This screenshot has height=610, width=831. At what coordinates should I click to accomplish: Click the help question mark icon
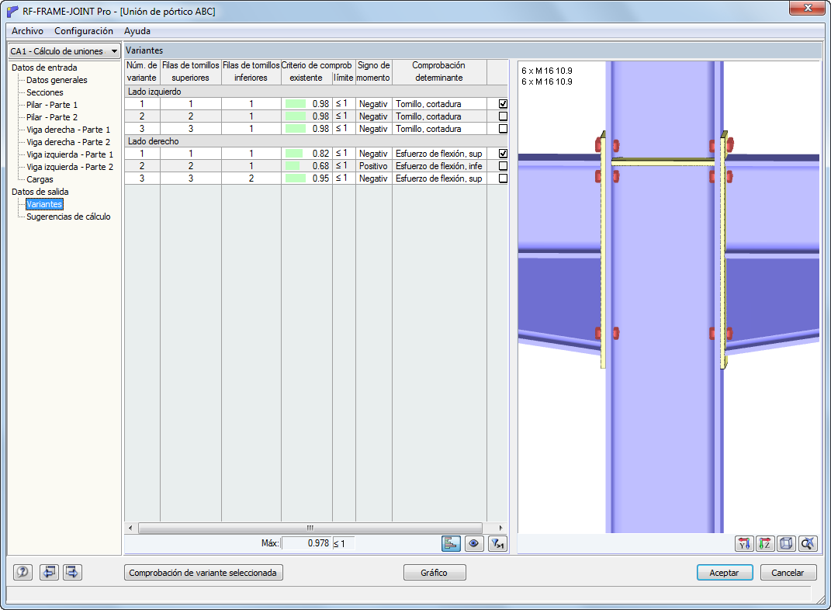point(23,572)
